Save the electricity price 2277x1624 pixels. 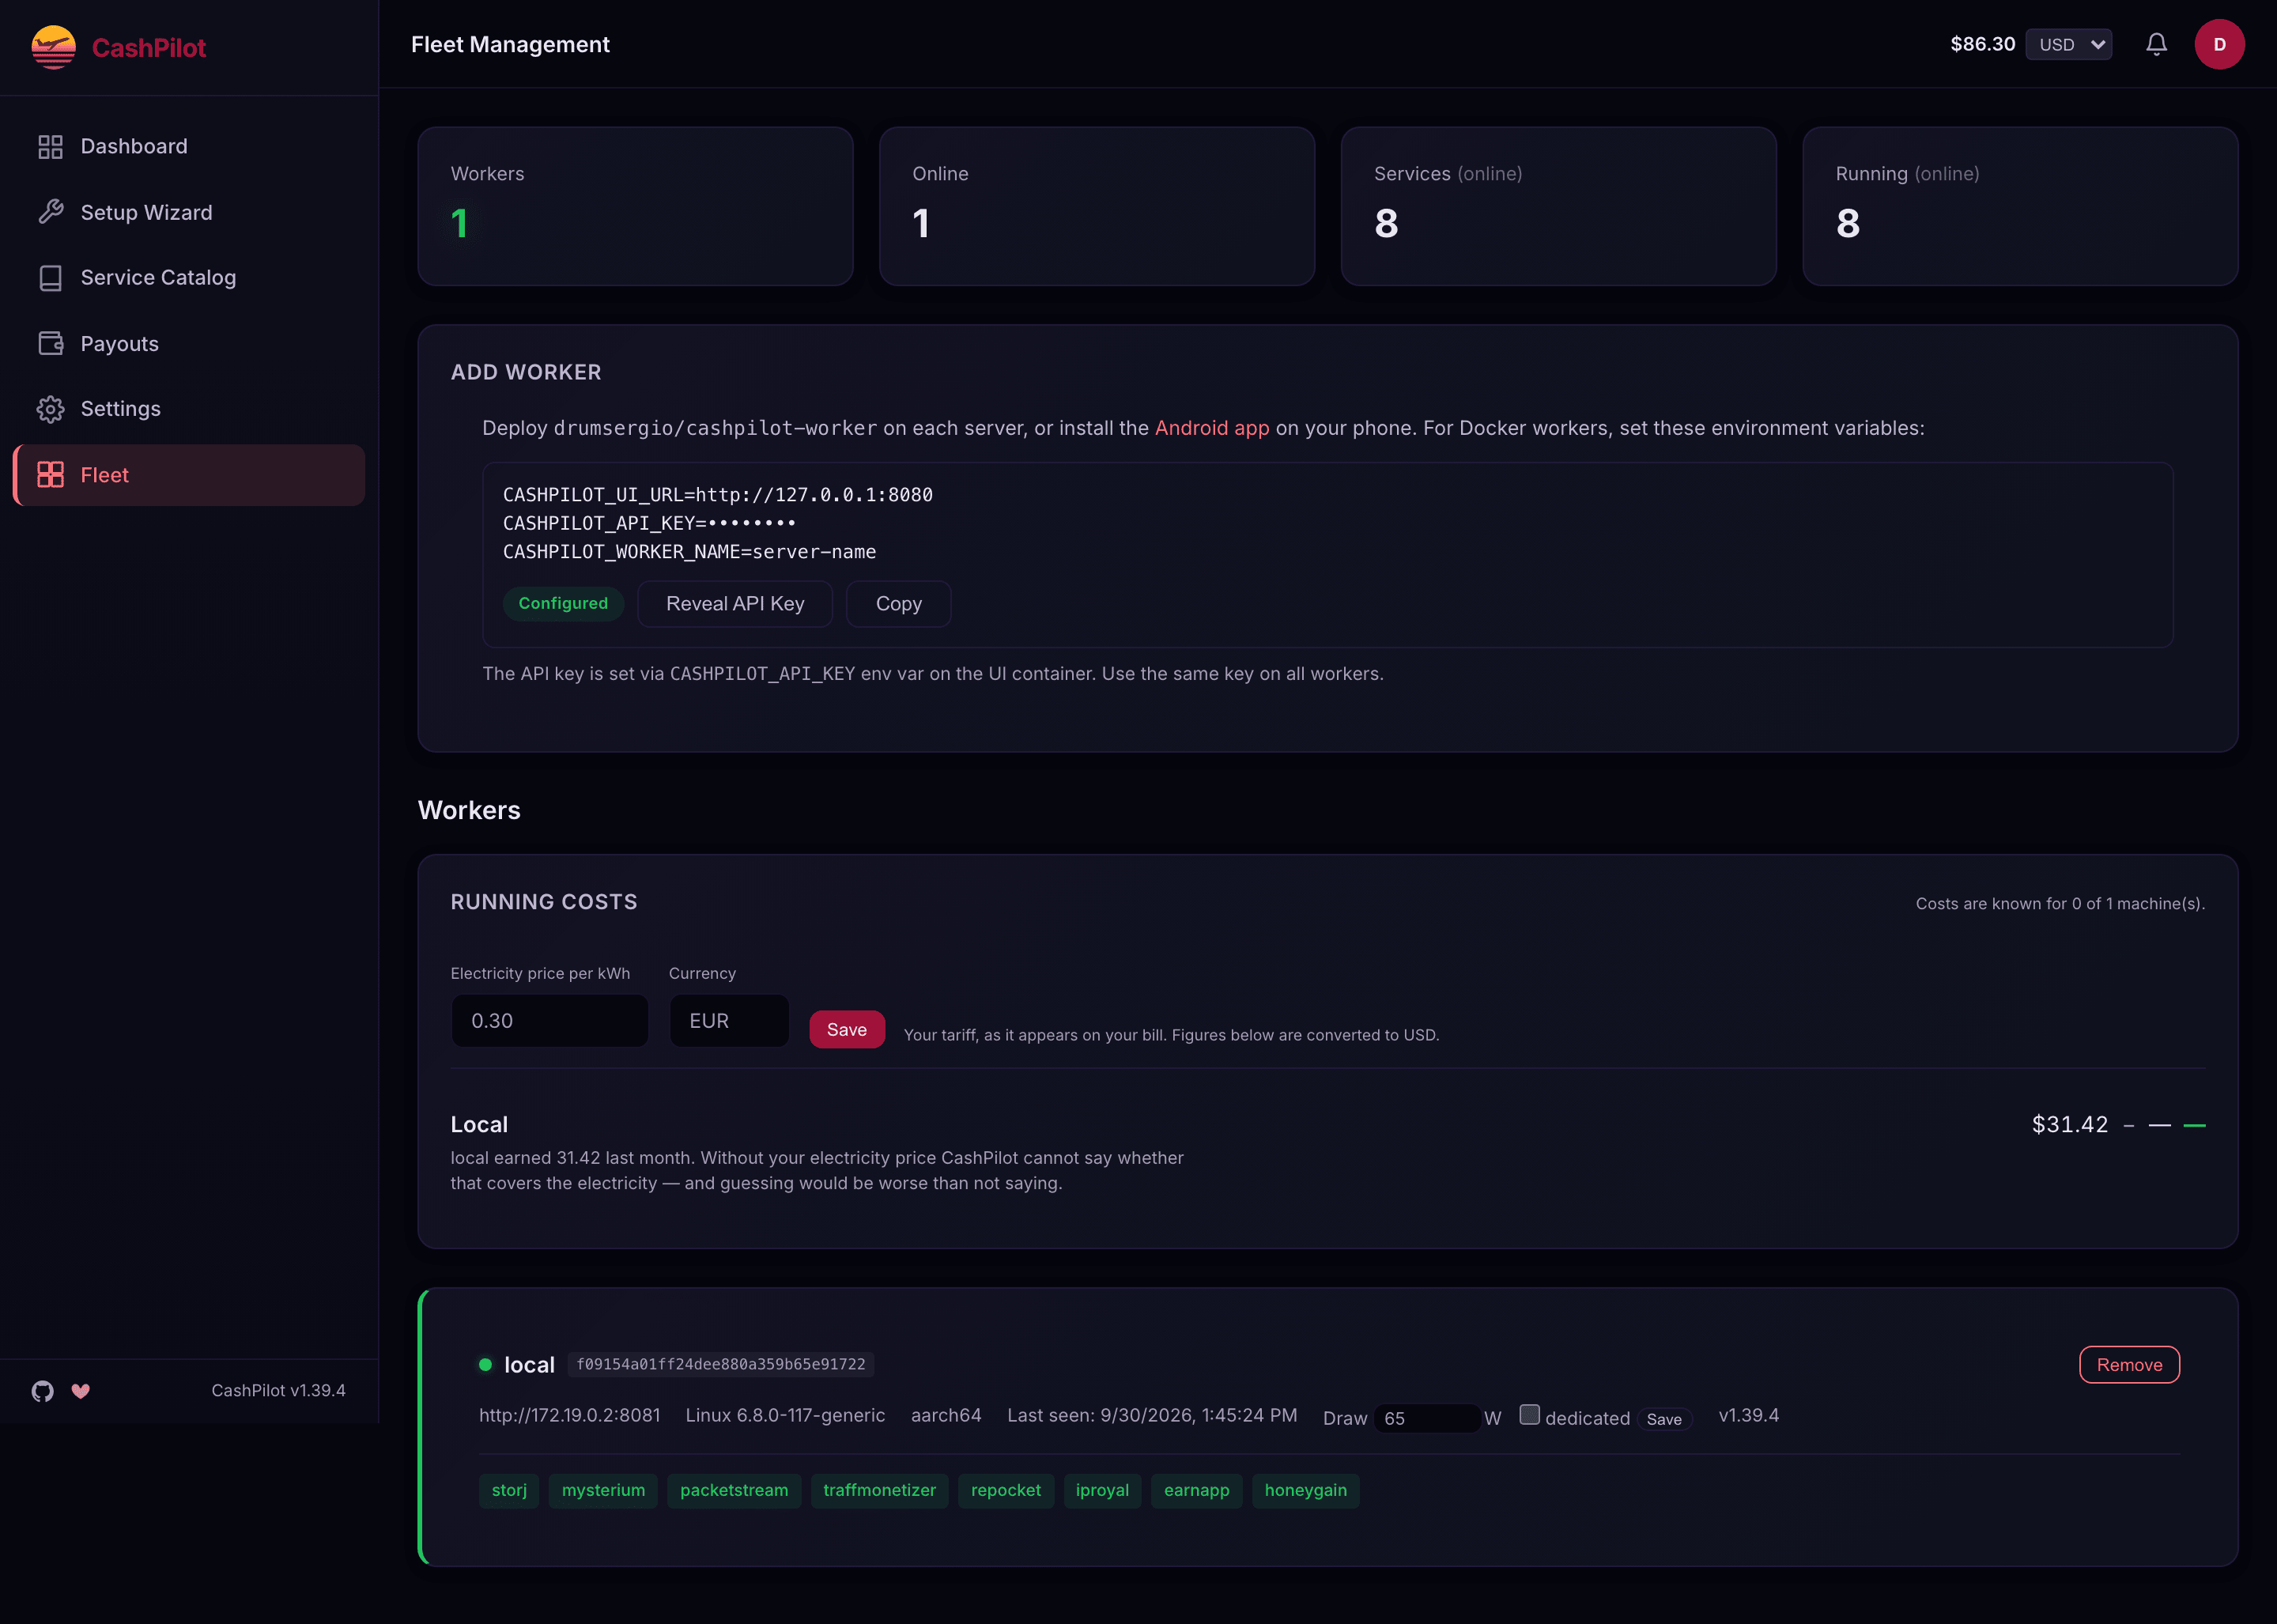pyautogui.click(x=846, y=1029)
